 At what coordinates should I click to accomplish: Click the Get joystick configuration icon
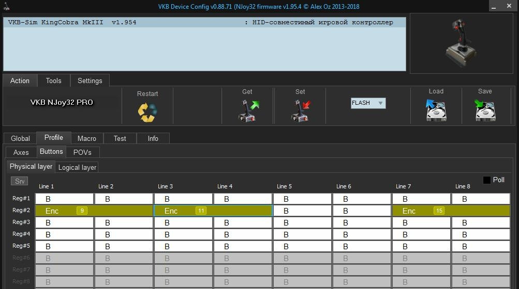click(x=248, y=110)
